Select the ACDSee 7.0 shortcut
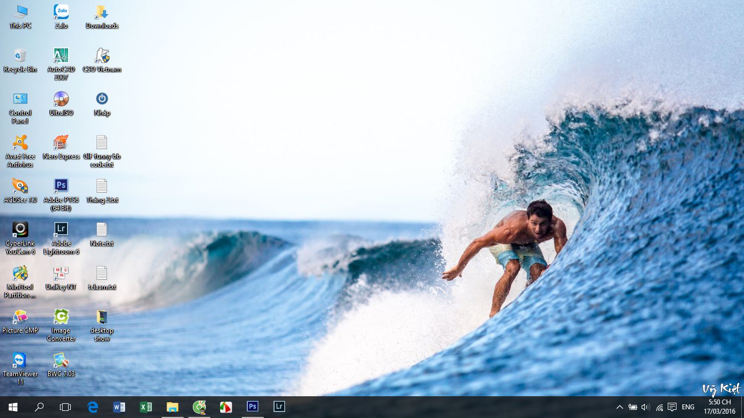 20,191
